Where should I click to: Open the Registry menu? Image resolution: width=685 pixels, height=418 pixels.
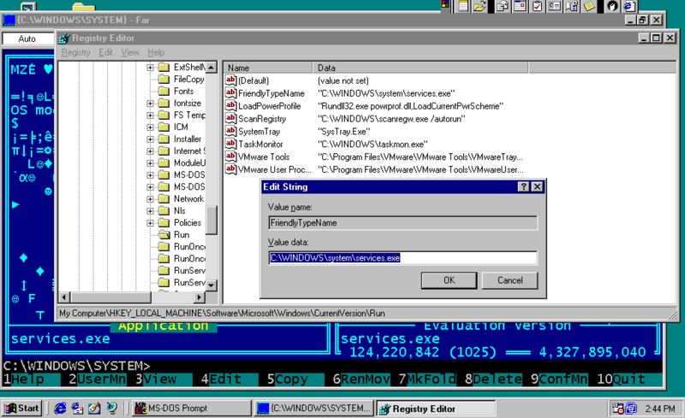click(x=75, y=52)
